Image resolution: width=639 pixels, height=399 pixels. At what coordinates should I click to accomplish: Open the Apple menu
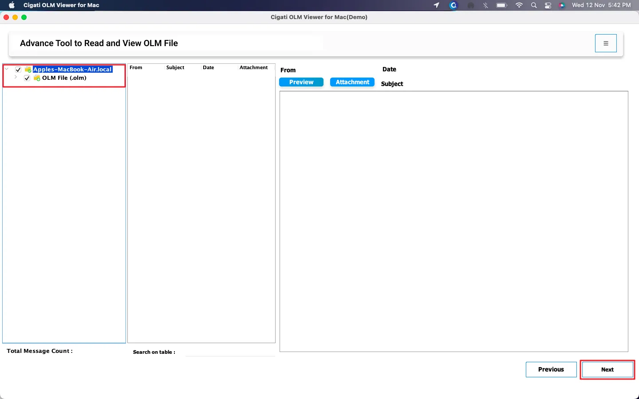coord(12,5)
